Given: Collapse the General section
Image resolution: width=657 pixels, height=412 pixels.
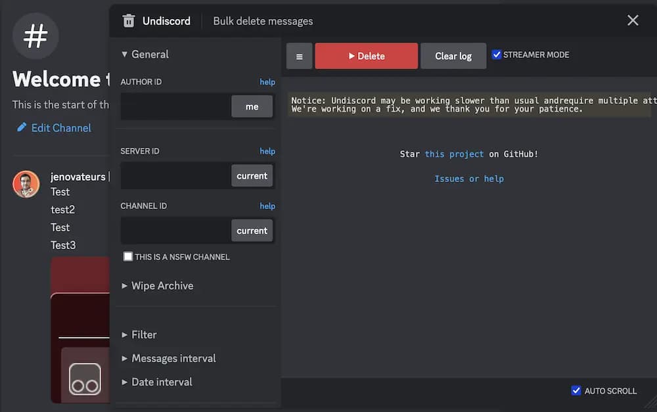Looking at the screenshot, I should (145, 55).
